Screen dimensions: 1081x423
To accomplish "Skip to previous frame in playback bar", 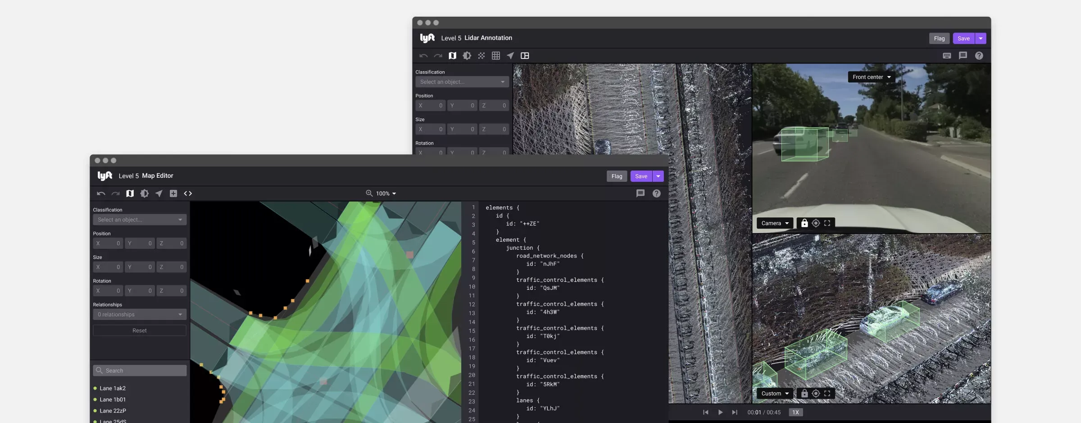I will (706, 412).
